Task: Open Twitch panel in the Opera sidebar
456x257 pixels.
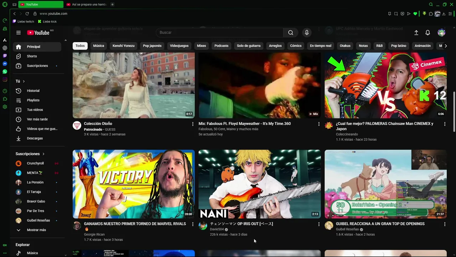Action: (5, 56)
